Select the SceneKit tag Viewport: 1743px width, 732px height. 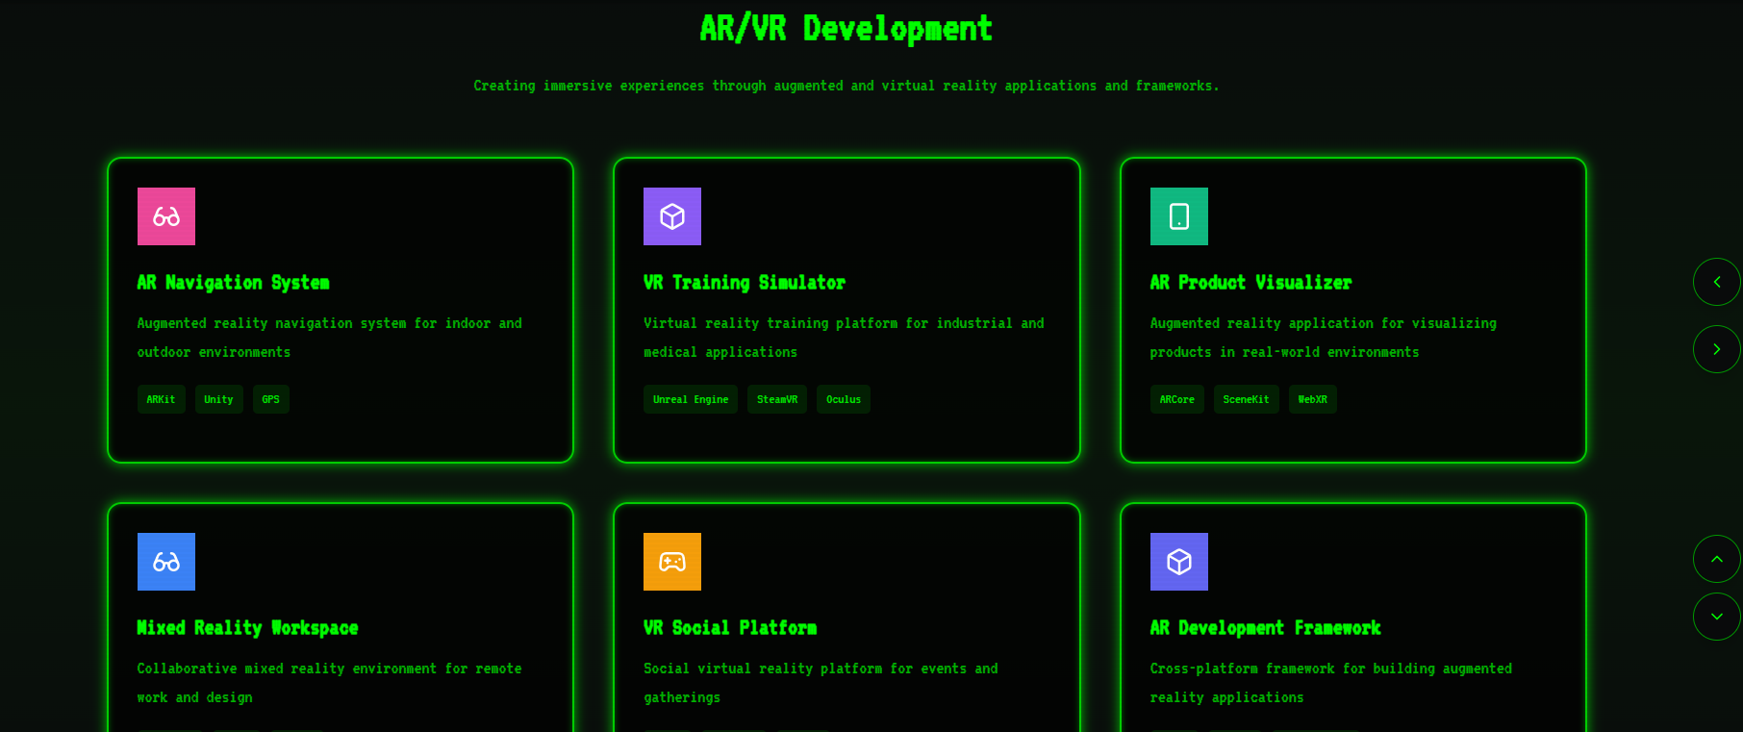[x=1247, y=399]
